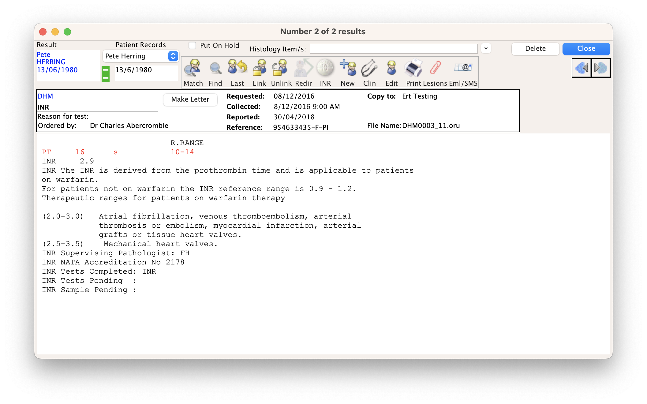Image resolution: width=647 pixels, height=404 pixels.
Task: Click the Find icon
Action: [x=215, y=70]
